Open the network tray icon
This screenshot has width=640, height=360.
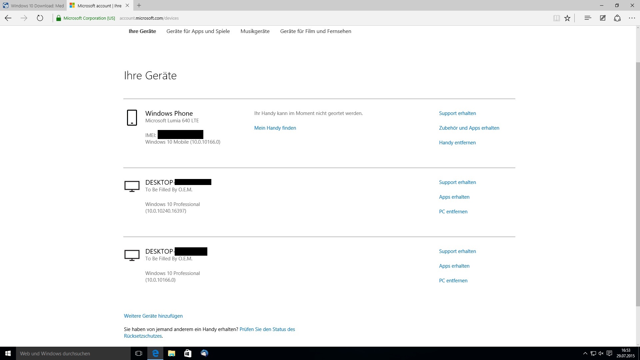click(x=593, y=353)
